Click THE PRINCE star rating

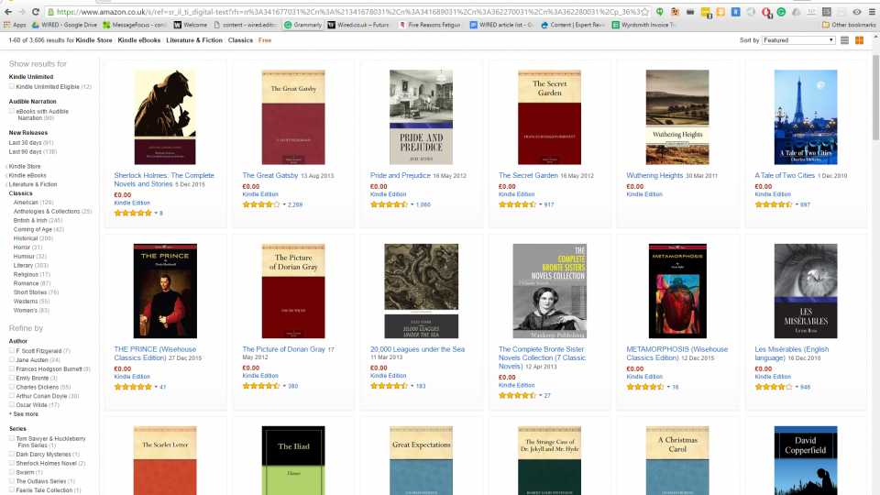pyautogui.click(x=133, y=387)
